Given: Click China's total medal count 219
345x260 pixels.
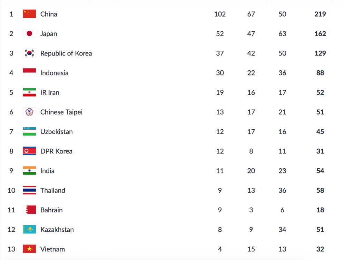Looking at the screenshot, I should point(320,14).
